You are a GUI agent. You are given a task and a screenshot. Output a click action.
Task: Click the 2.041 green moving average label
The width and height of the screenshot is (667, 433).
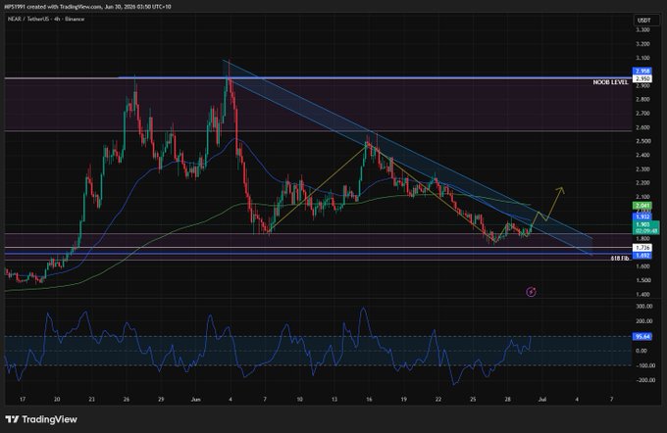(641, 206)
